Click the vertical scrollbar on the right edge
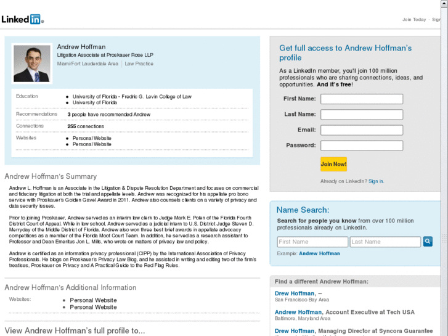Viewport: 448px width, 336px height. [x=444, y=168]
